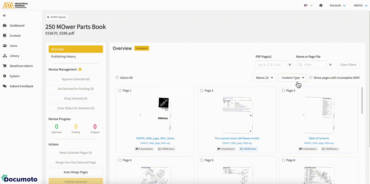Open the Library menu item
The width and height of the screenshot is (370, 184).
(14, 56)
